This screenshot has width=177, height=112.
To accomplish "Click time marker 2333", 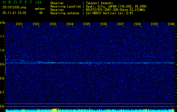I will click(53, 24).
